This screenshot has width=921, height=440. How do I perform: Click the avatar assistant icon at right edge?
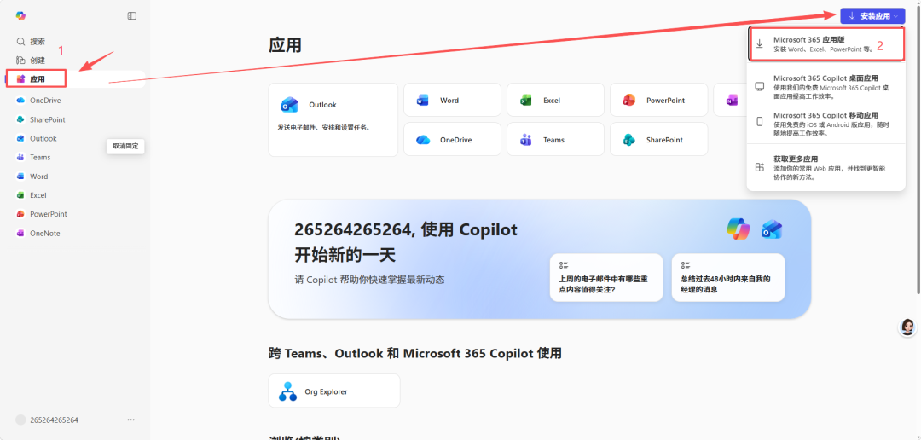tap(907, 327)
